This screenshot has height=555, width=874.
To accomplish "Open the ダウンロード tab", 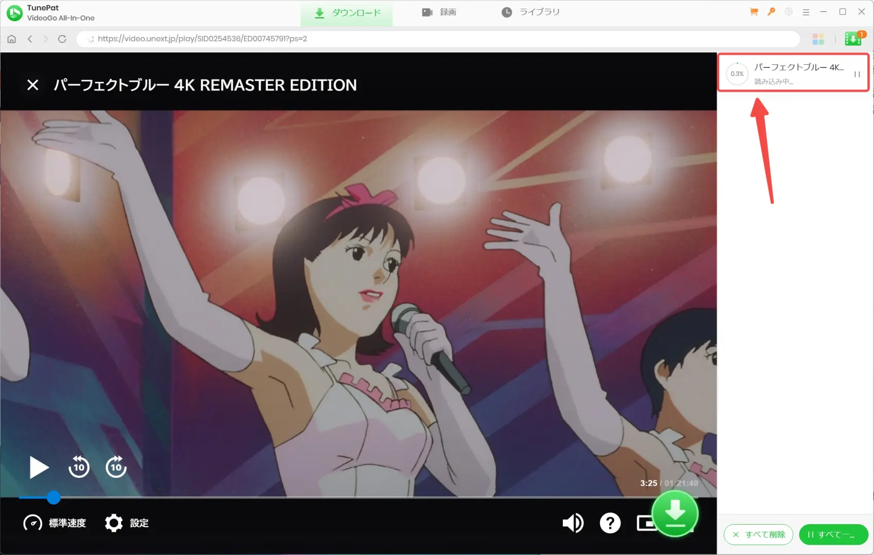I will tap(347, 12).
